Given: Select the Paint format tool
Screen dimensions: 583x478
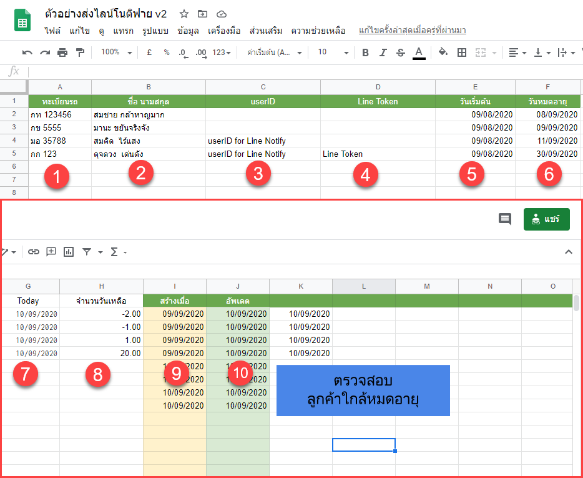Looking at the screenshot, I should click(x=80, y=52).
